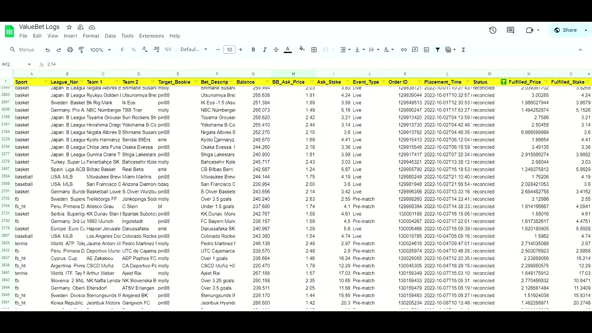Open the Tools menu
The width and height of the screenshot is (592, 333).
127,36
